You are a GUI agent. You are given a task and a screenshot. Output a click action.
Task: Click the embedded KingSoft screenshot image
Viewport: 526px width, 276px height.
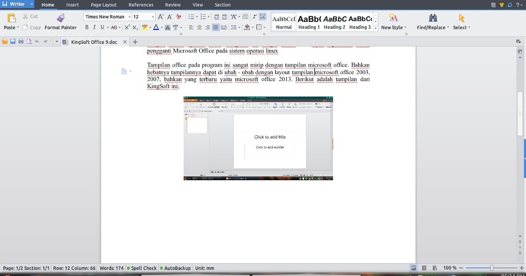pos(258,138)
